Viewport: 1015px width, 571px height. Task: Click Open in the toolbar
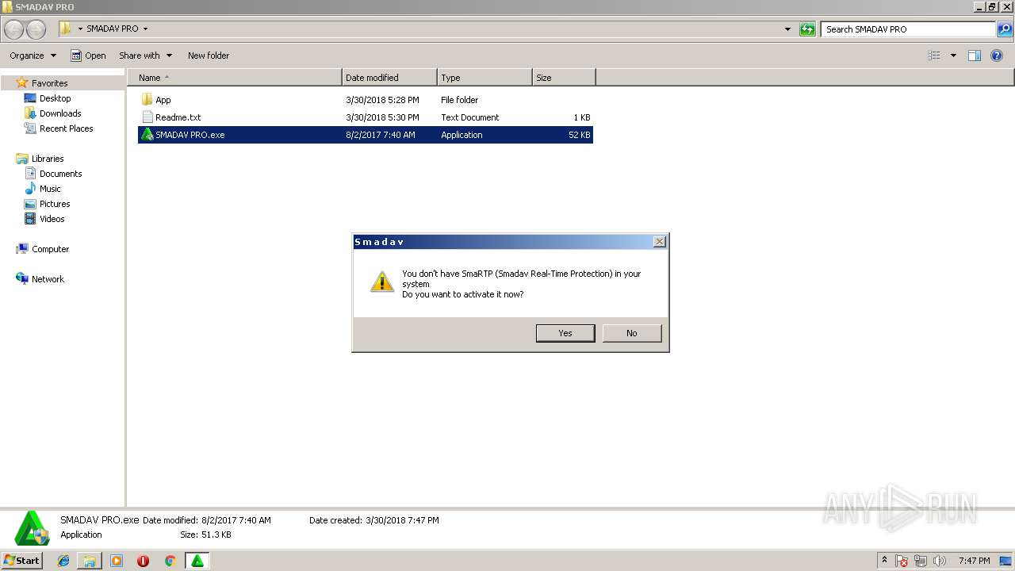(88, 56)
